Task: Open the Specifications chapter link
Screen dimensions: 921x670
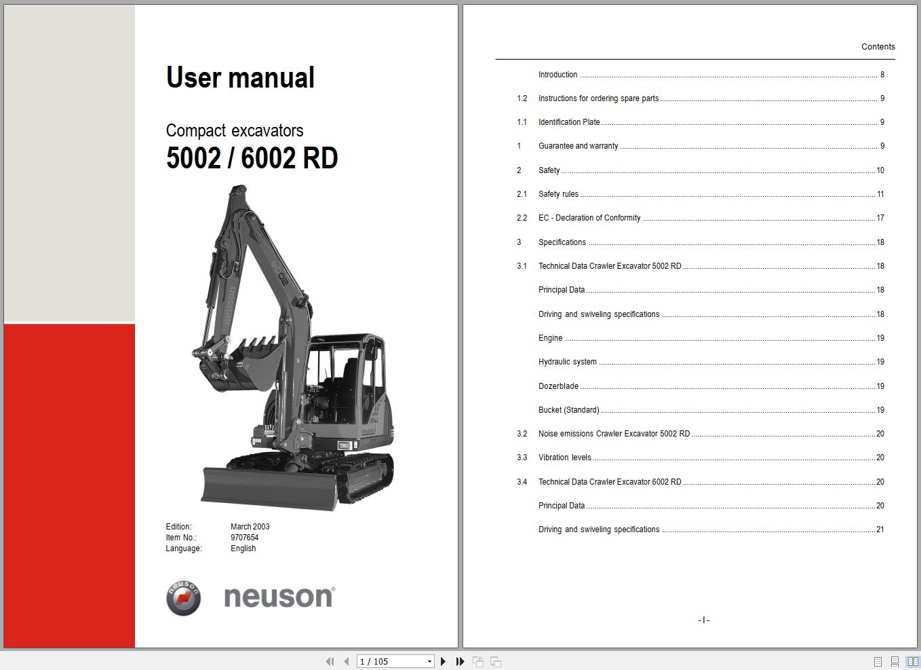Action: (562, 242)
